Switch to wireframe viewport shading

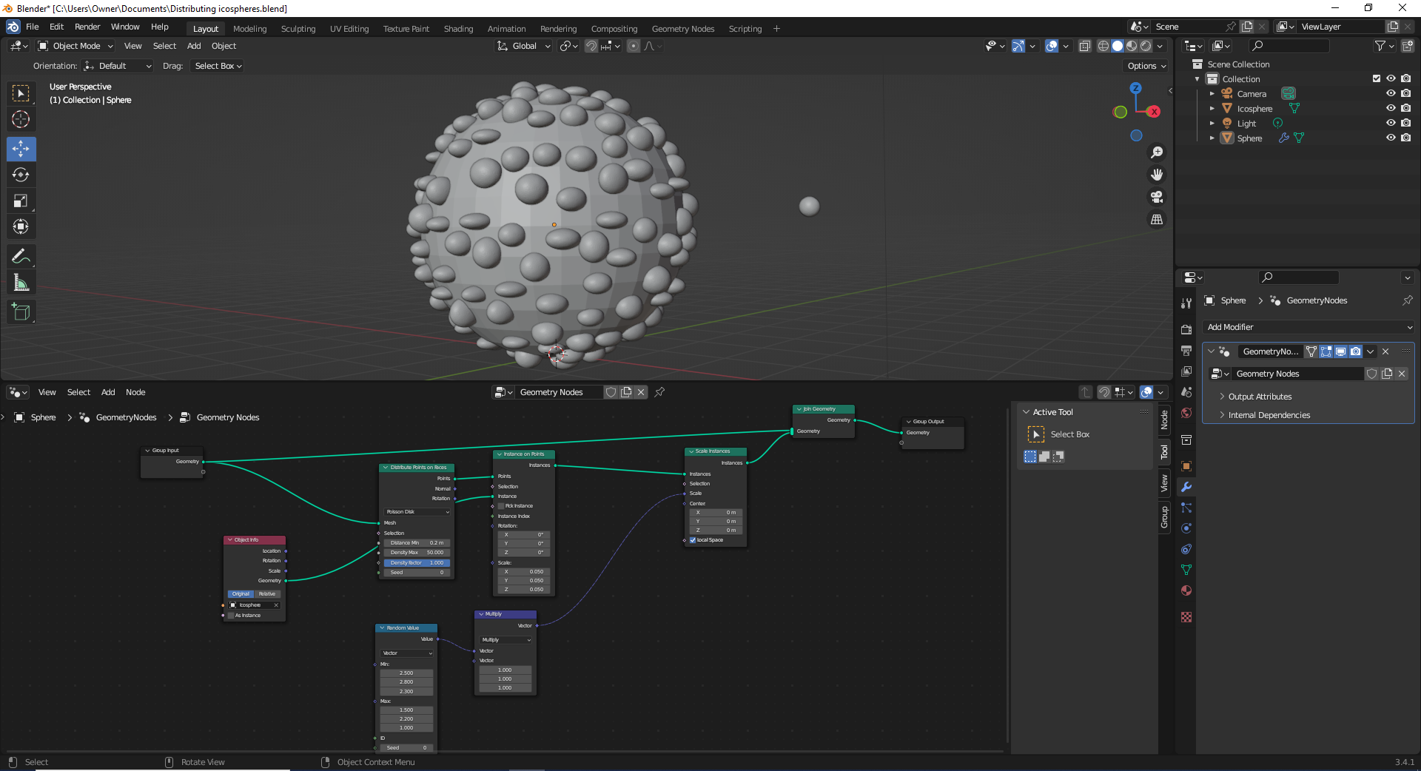[1103, 46]
